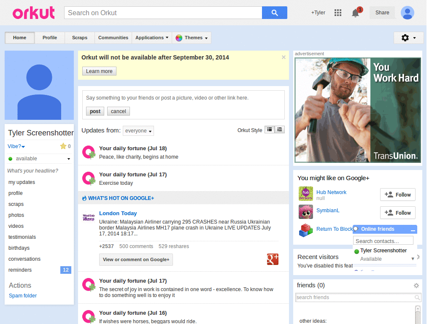Open conversations in the sidebar
Viewport: 432px width, 324px height.
(24, 259)
